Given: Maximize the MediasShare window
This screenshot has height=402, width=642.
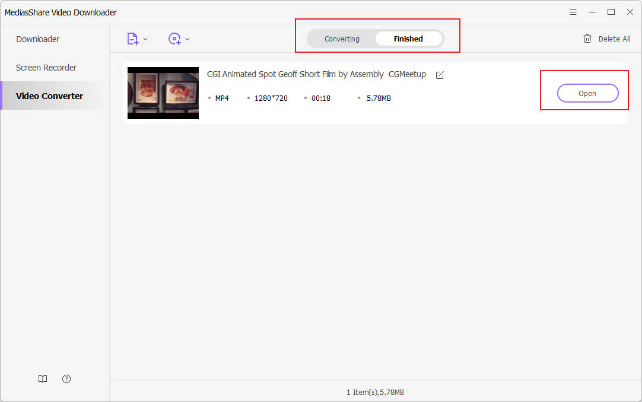Looking at the screenshot, I should (611, 12).
